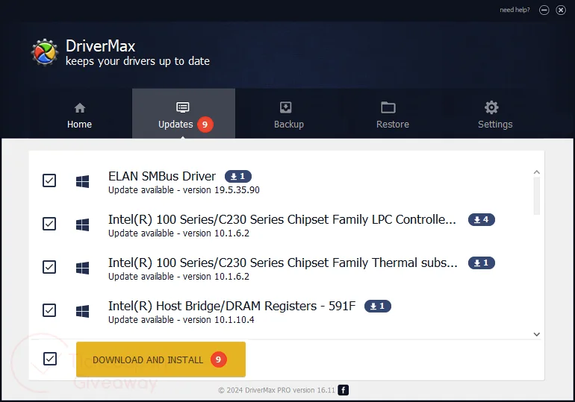The width and height of the screenshot is (575, 402).
Task: Click the red 9 badge on Updates tab
Action: pos(205,125)
